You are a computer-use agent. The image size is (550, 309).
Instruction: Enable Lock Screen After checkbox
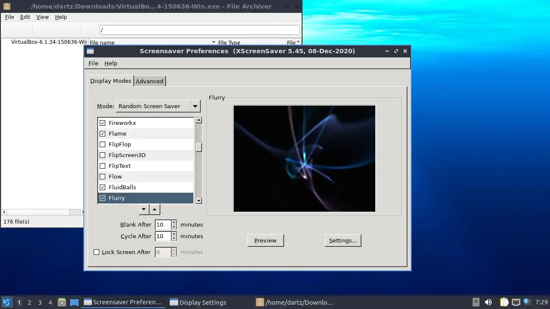point(97,252)
